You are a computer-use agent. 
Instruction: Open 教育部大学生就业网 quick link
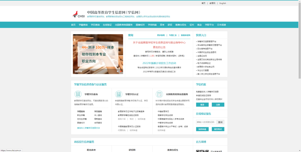[206, 67]
